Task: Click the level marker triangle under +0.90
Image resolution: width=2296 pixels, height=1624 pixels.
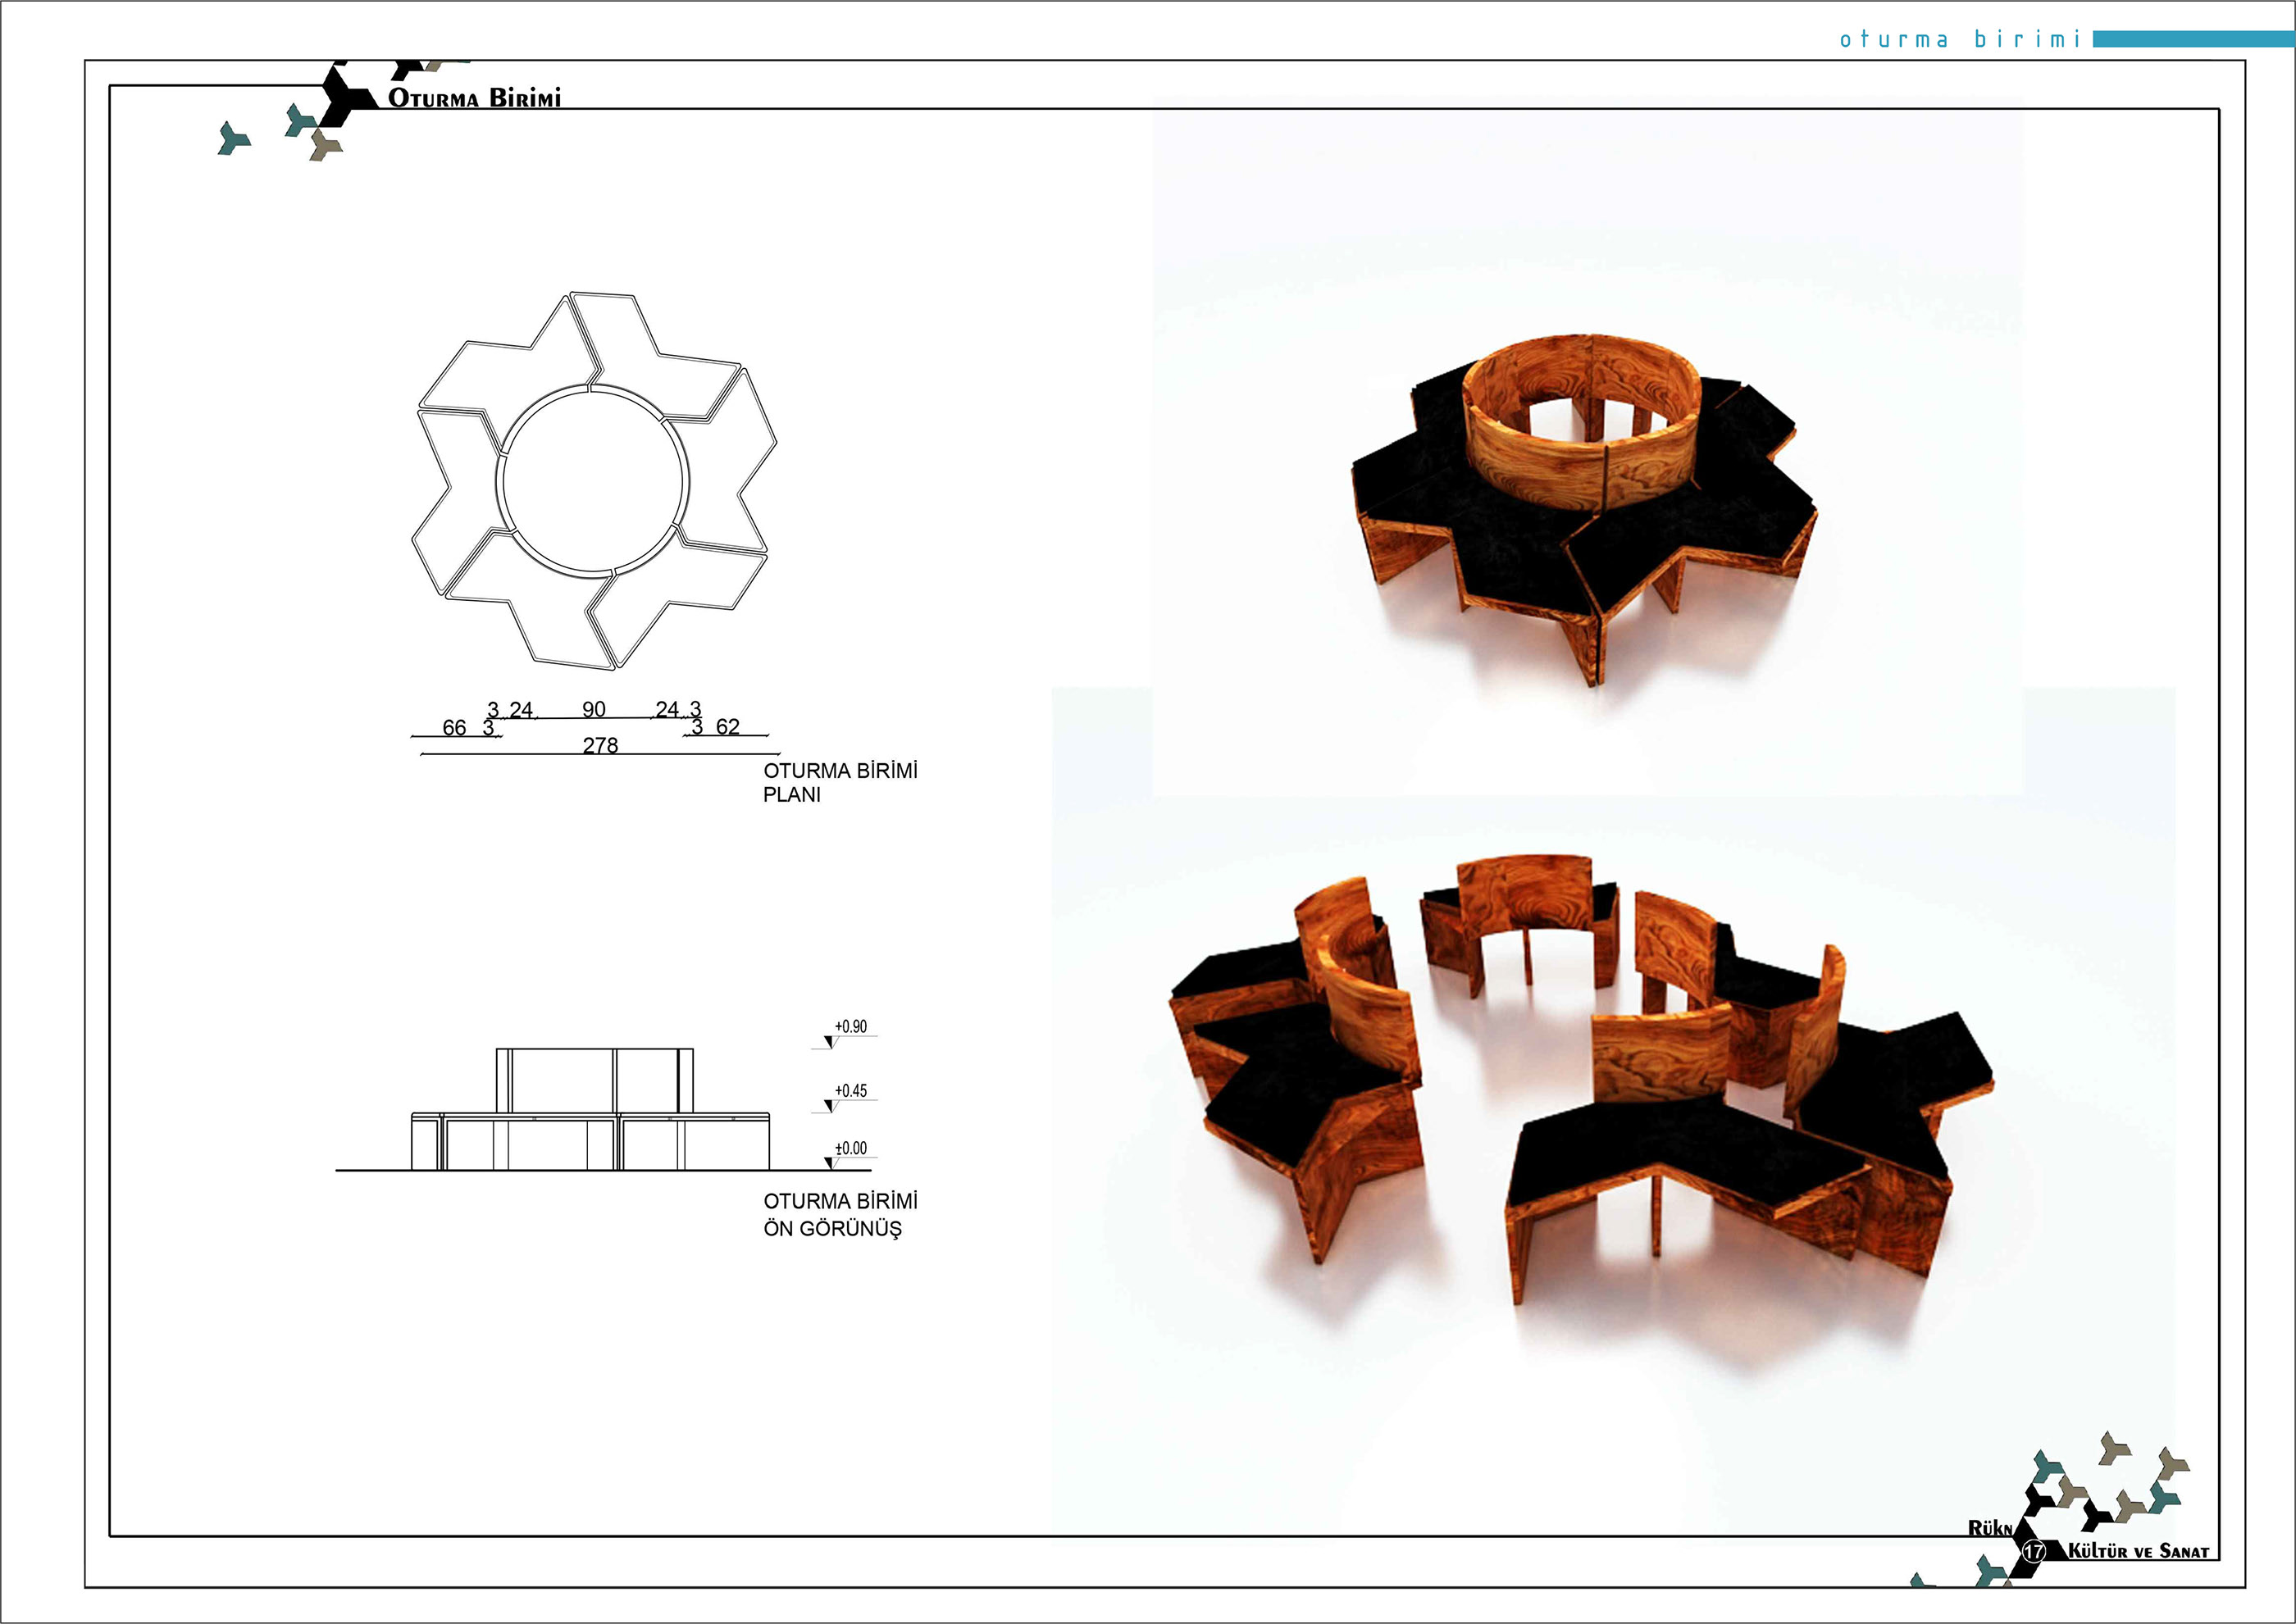Action: [829, 1043]
